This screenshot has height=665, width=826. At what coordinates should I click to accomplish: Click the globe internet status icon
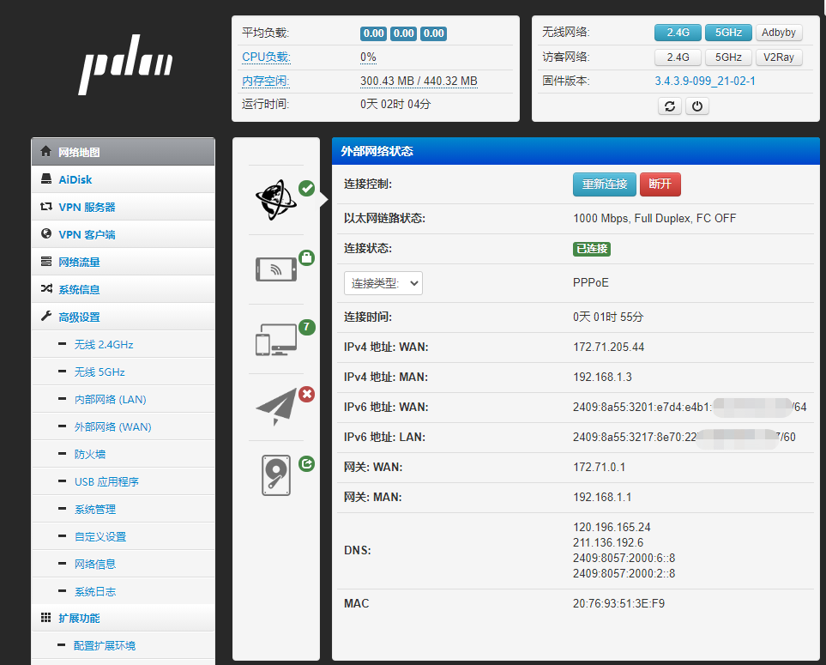click(275, 200)
